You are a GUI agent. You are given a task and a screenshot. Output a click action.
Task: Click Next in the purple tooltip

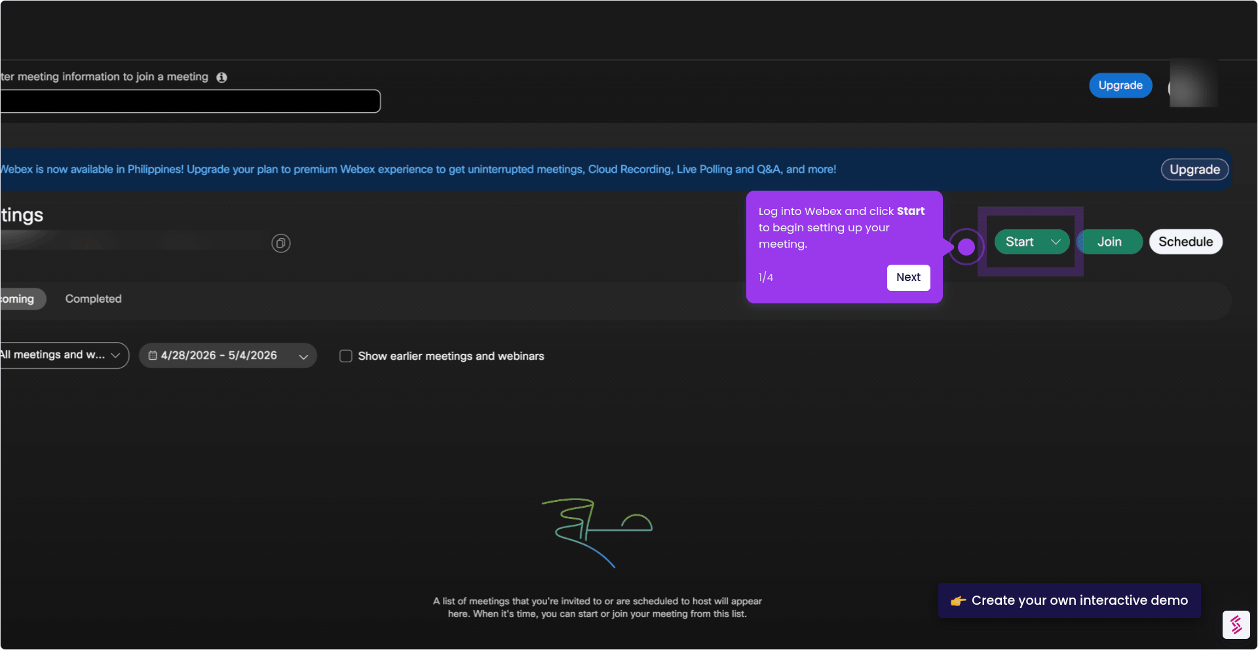[x=908, y=277]
